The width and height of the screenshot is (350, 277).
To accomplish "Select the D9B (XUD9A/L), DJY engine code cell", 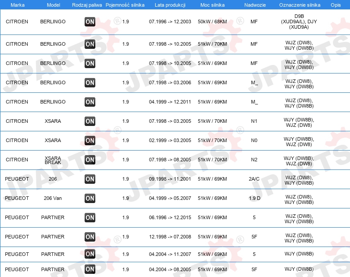I will tap(299, 22).
